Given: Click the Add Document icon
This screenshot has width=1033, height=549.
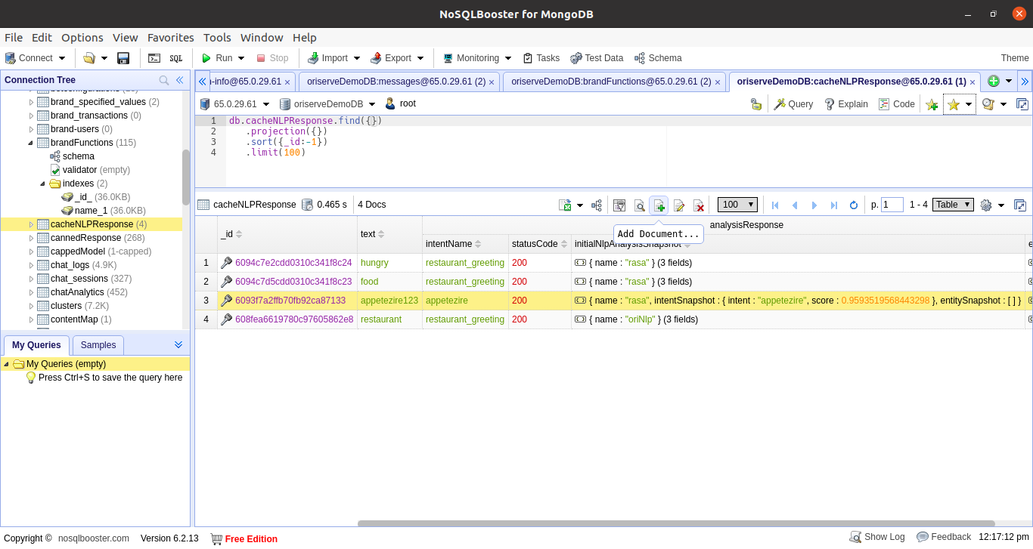Looking at the screenshot, I should tap(659, 205).
